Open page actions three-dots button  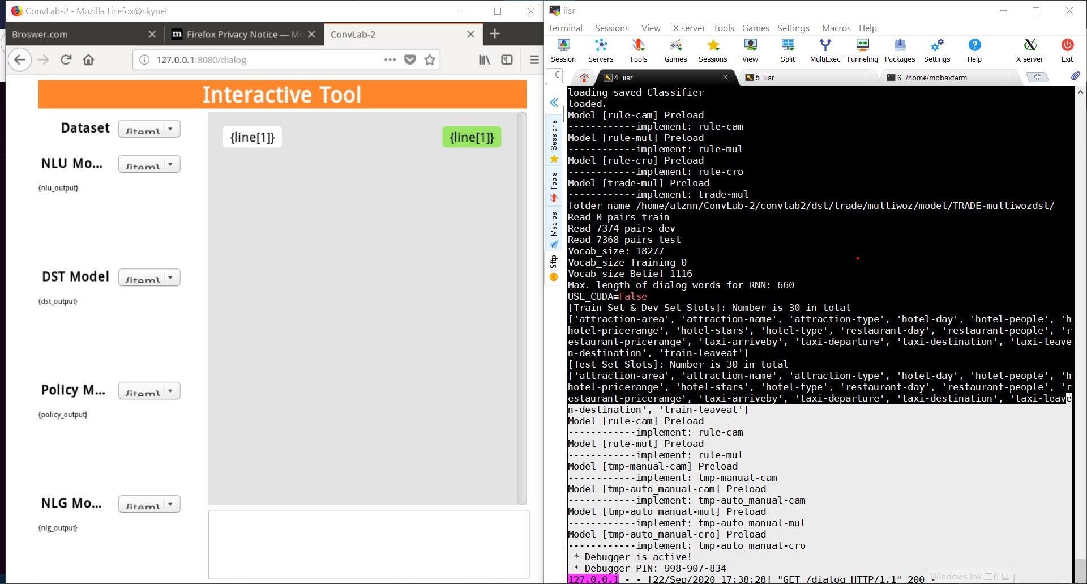(x=390, y=59)
